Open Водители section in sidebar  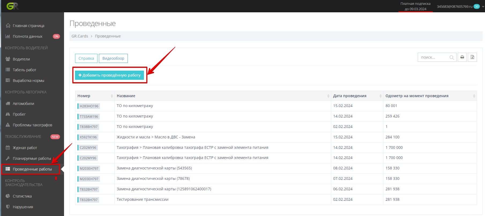point(21,59)
